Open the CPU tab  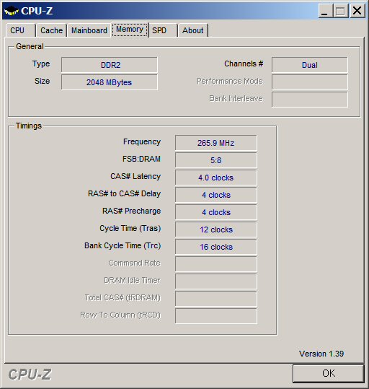[x=20, y=30]
